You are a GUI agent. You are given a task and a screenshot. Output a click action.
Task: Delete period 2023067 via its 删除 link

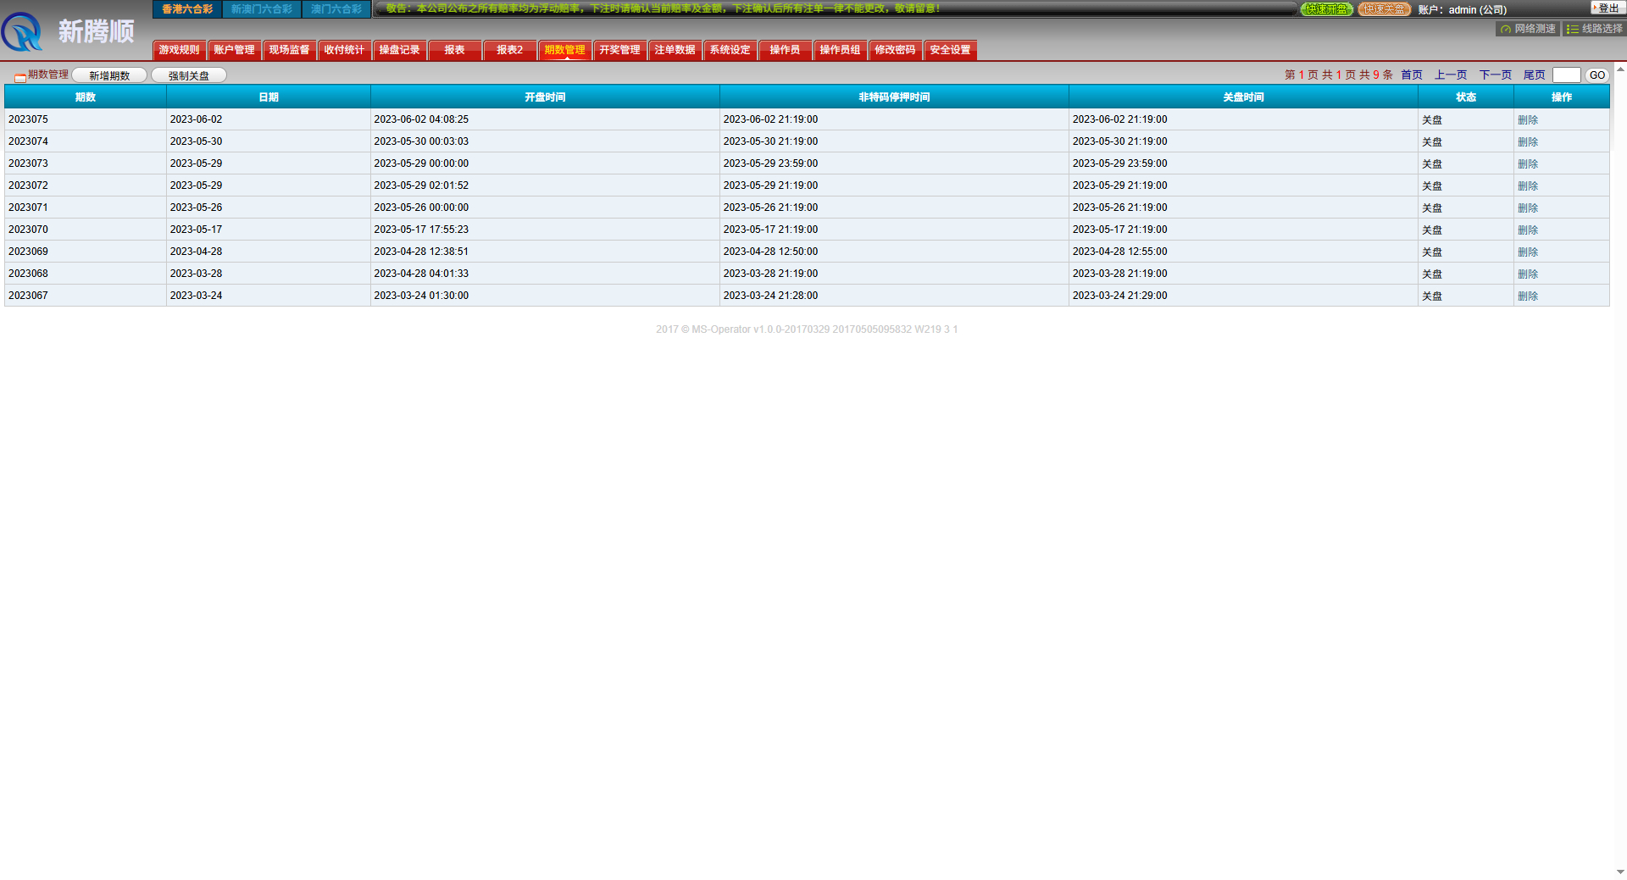(x=1527, y=296)
